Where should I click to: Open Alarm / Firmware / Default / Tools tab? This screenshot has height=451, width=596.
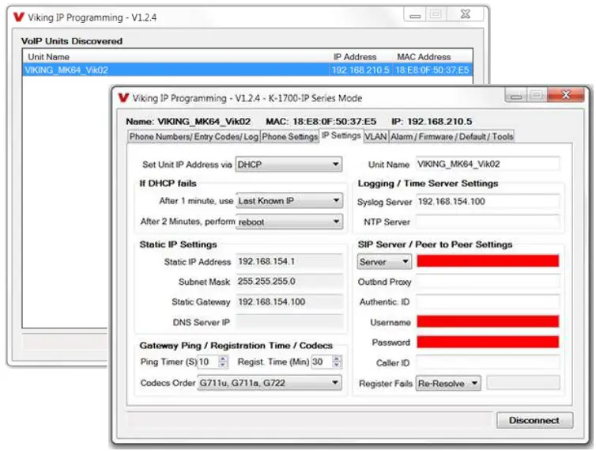tap(451, 137)
